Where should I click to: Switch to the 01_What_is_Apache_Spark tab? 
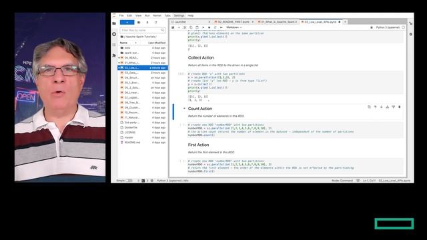(x=278, y=22)
